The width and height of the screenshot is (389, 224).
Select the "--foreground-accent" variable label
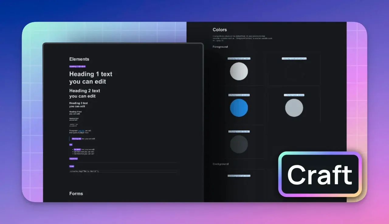[x=239, y=95]
